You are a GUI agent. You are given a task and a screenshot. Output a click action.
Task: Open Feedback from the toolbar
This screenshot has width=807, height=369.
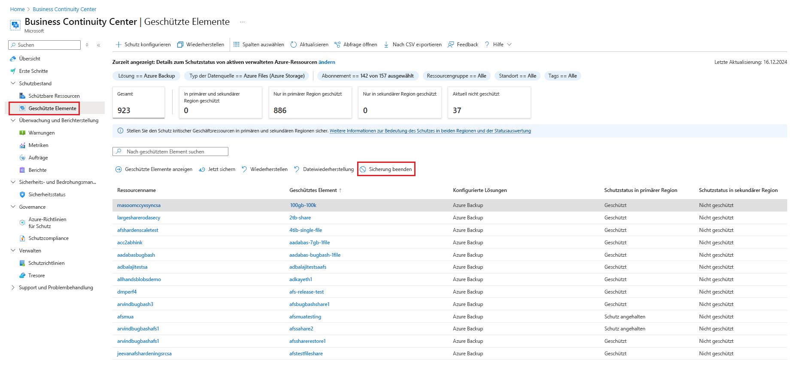pos(463,45)
